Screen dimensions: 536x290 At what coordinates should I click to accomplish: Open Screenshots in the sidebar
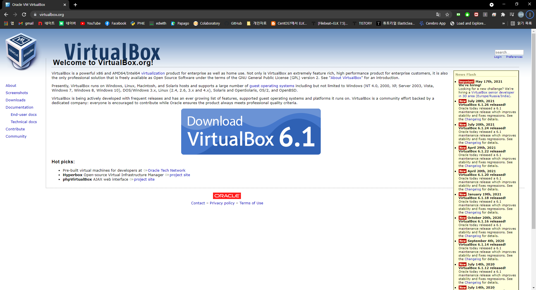point(17,93)
